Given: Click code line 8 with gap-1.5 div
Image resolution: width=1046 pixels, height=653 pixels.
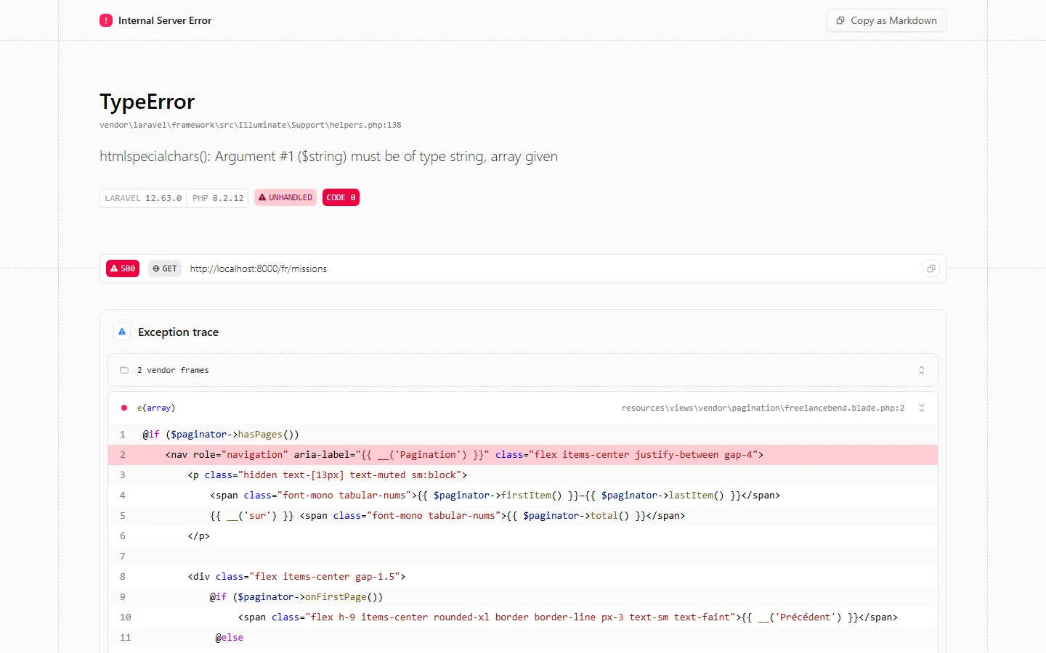Looking at the screenshot, I should click(523, 577).
